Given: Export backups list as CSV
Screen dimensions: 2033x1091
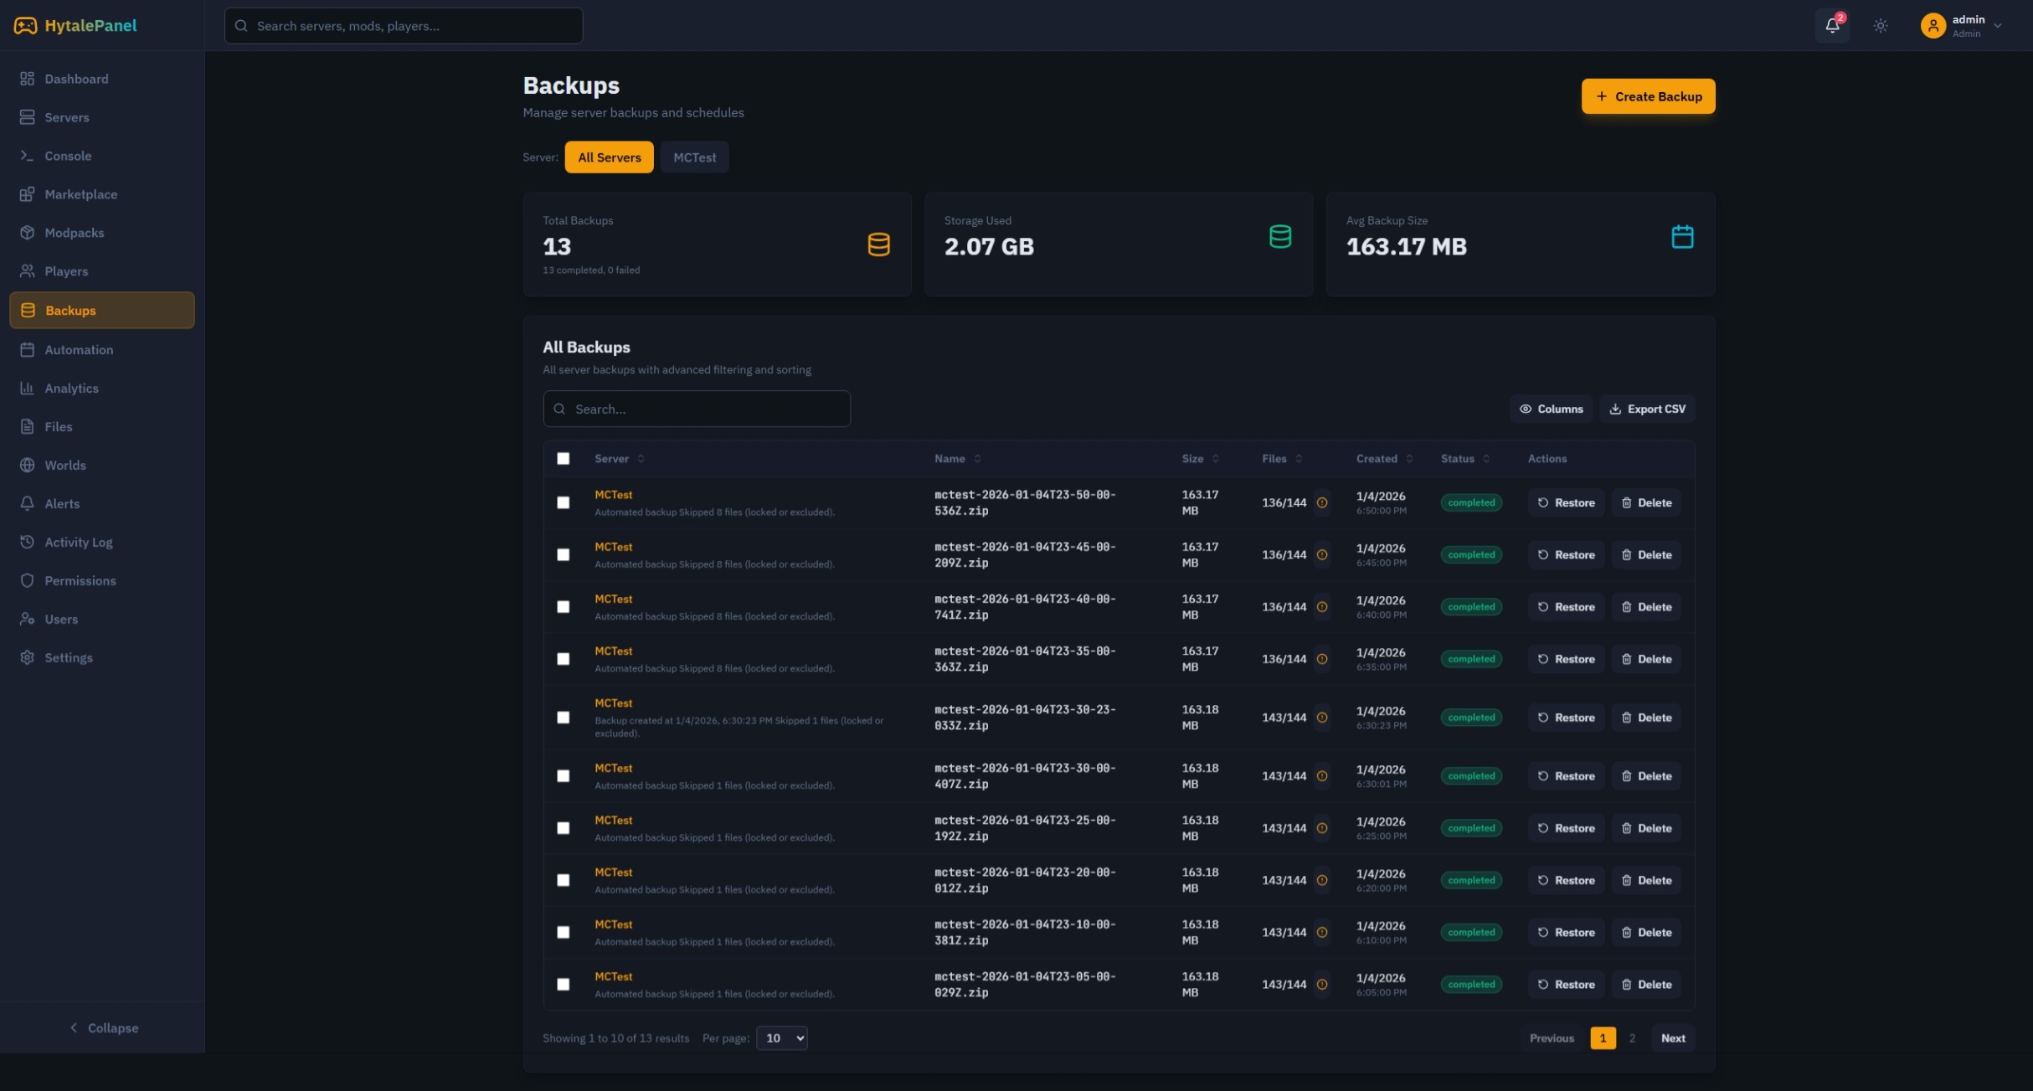Looking at the screenshot, I should (1646, 409).
